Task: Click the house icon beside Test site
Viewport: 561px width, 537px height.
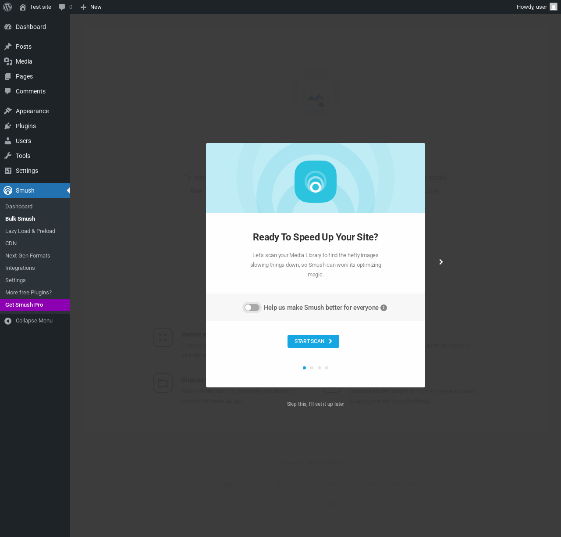Action: (23, 7)
